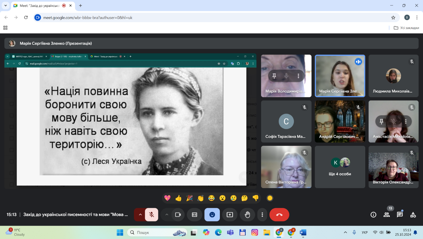
Task: Click the Ще 4 особи tile
Action: point(340,167)
